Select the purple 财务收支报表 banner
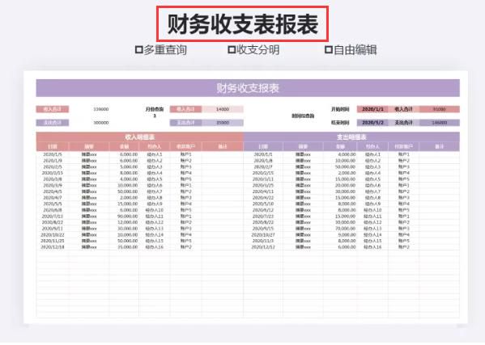The width and height of the screenshot is (485, 345). coord(248,88)
